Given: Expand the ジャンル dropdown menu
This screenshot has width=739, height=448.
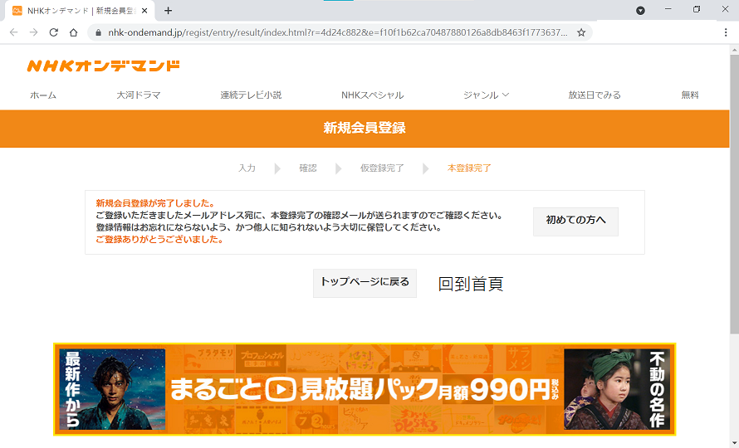Looking at the screenshot, I should (486, 95).
